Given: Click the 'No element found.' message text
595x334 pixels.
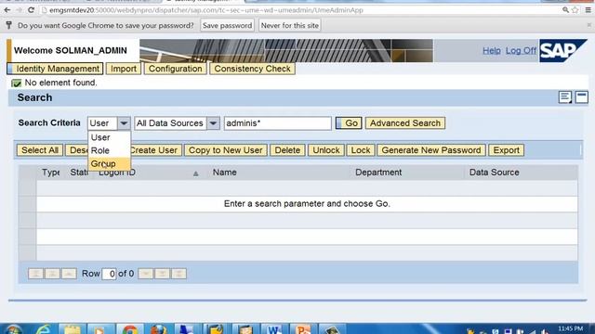Looking at the screenshot, I should (x=60, y=83).
